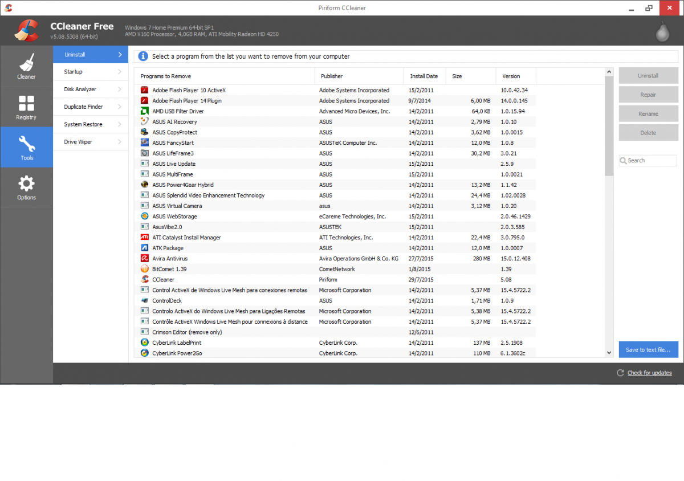
Task: Click the CCleaner logo in header
Action: click(26, 31)
